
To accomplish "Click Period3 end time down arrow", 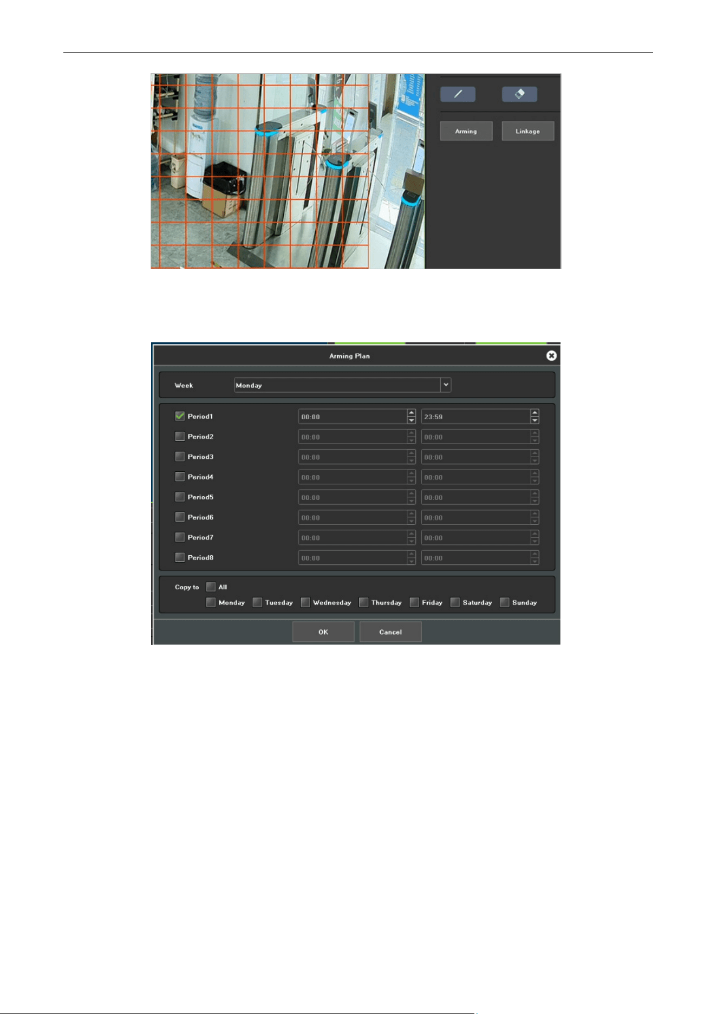I will pos(535,460).
